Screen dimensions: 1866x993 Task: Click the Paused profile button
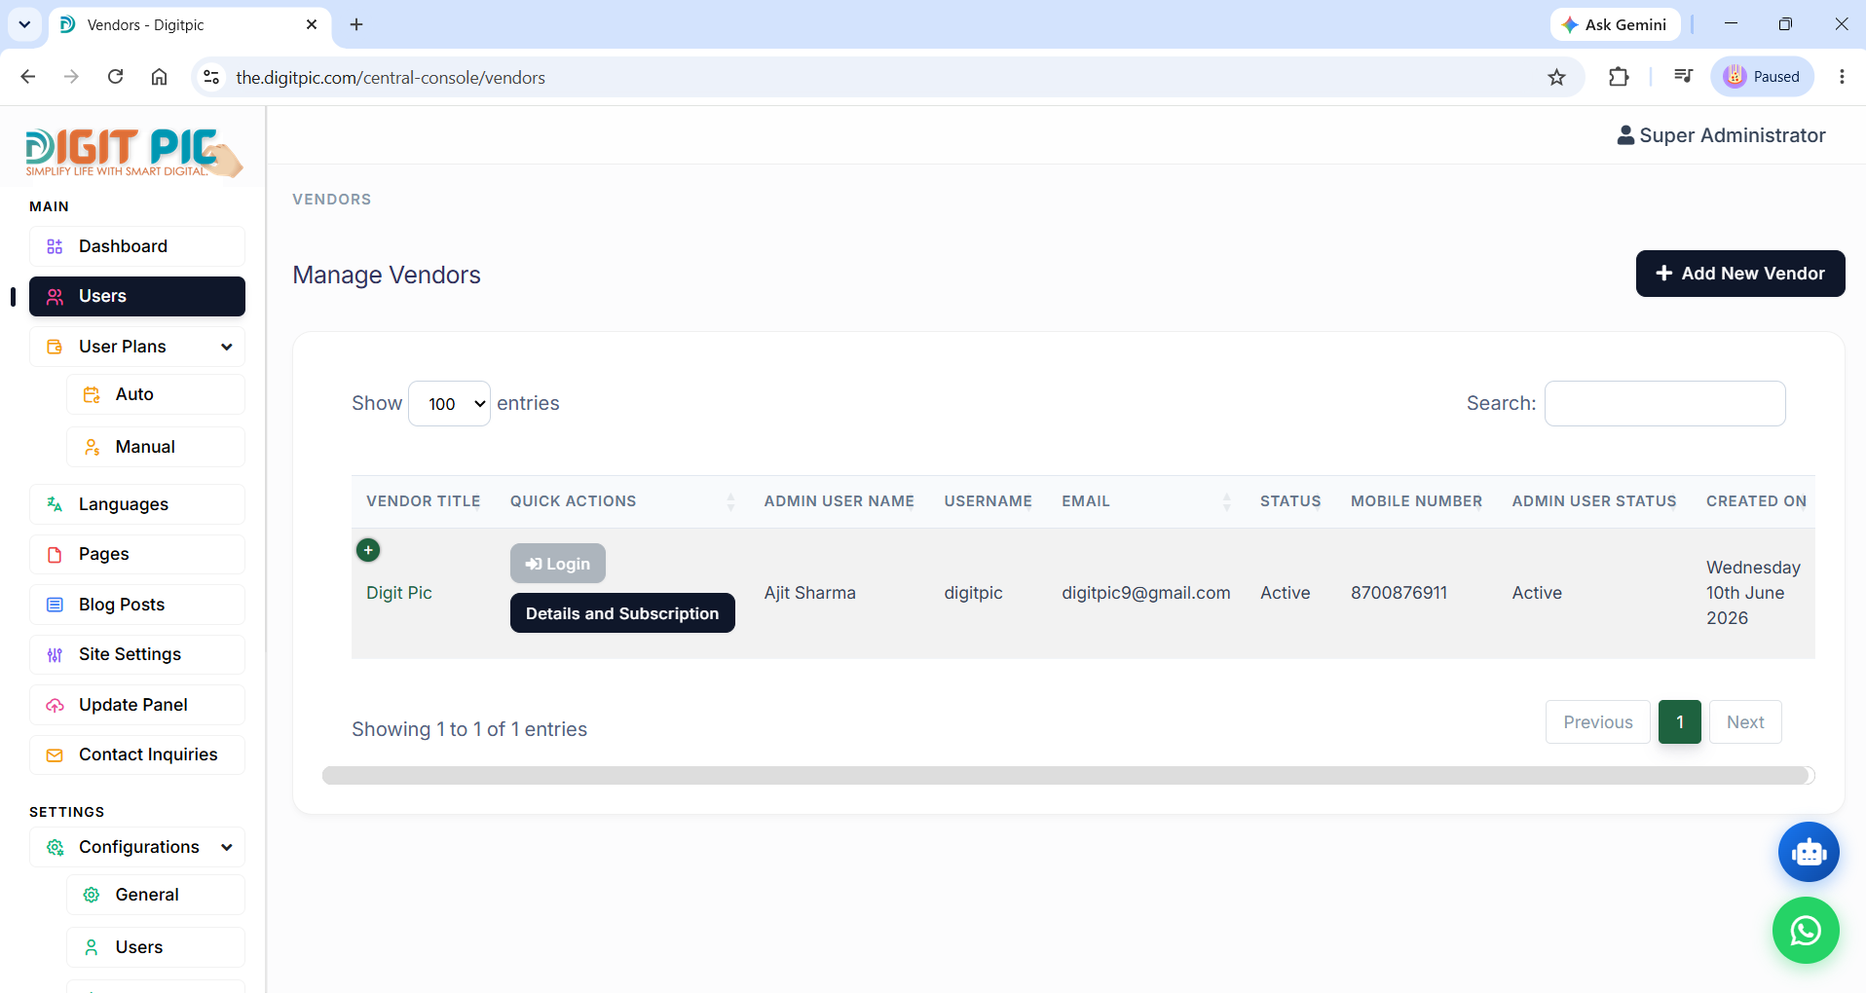coord(1762,77)
